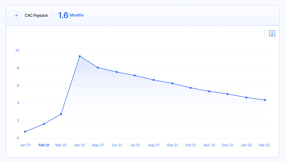Click the bold Feb '21 axis label

(44, 145)
